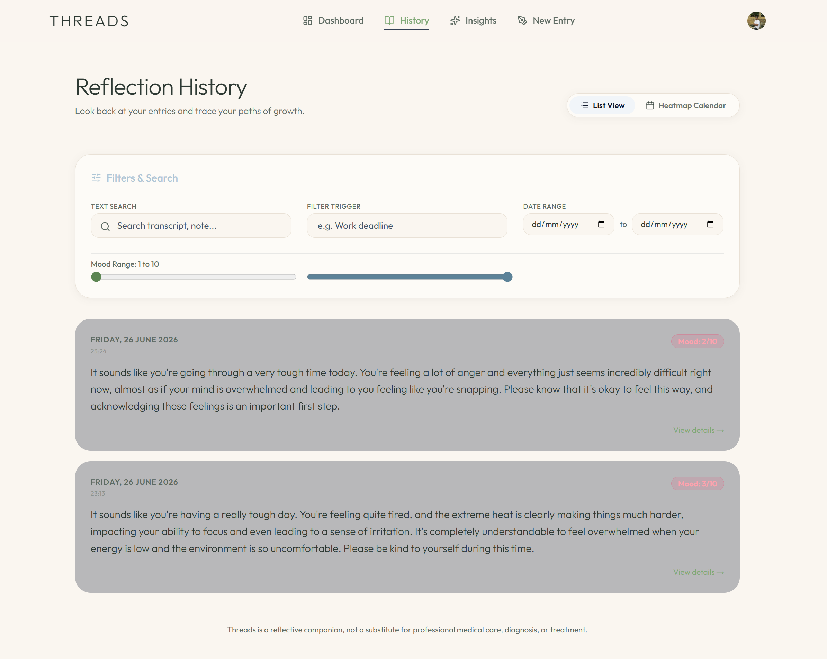Click the minimum mood slider track

(194, 277)
